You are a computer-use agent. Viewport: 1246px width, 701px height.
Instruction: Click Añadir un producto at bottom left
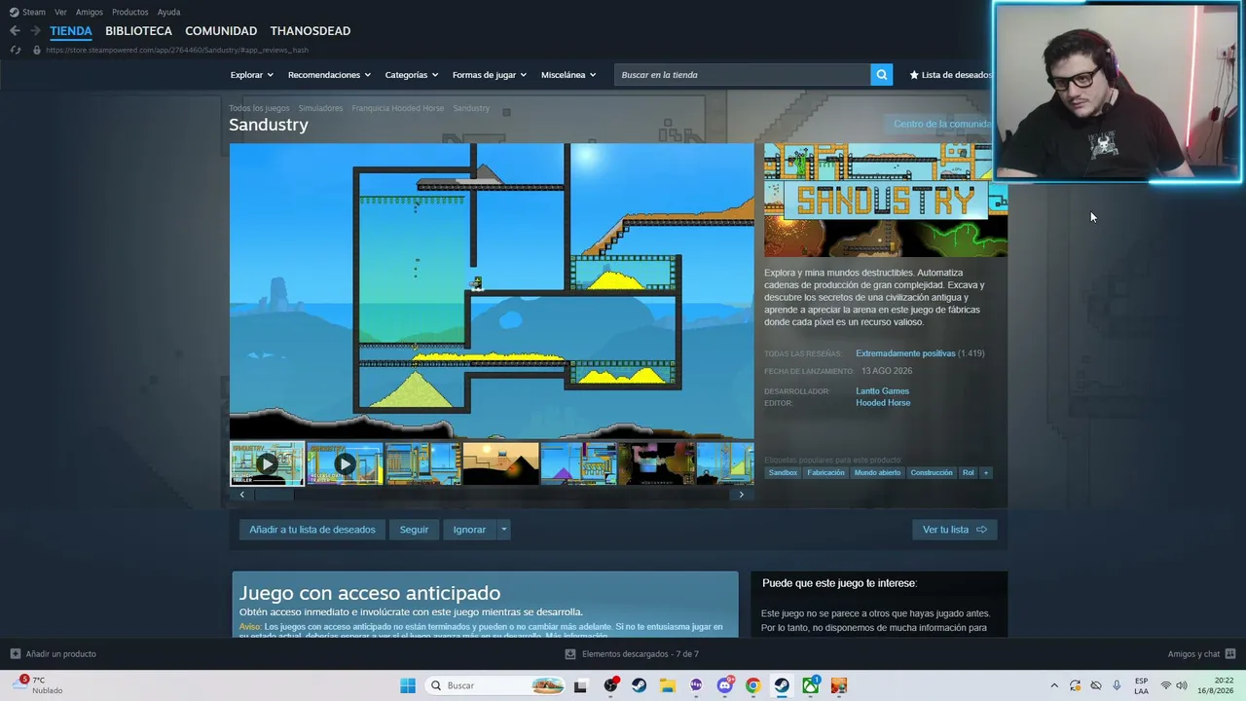(53, 654)
